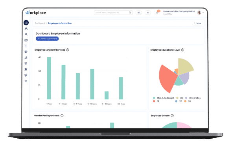This screenshot has height=148, width=230.
Task: Click the grid view button in the header
Action: click(138, 13)
